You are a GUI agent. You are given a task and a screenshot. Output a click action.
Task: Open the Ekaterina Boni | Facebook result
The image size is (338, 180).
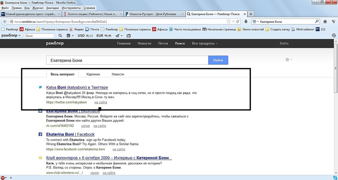click(x=70, y=134)
